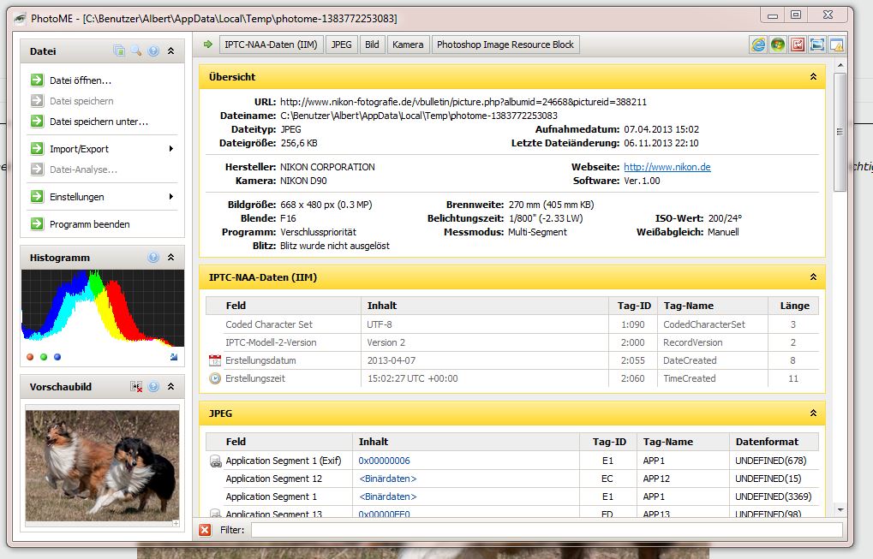Clear filter with the red X icon
Viewport: 873px width, 559px height.
click(x=205, y=530)
